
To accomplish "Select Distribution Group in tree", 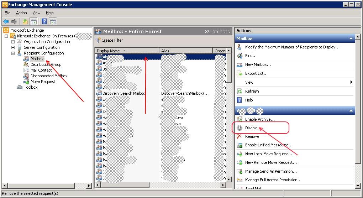I will [x=46, y=64].
